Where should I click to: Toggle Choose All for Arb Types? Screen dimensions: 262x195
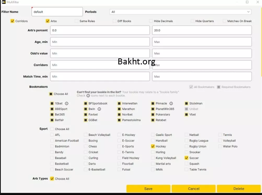[52, 179]
